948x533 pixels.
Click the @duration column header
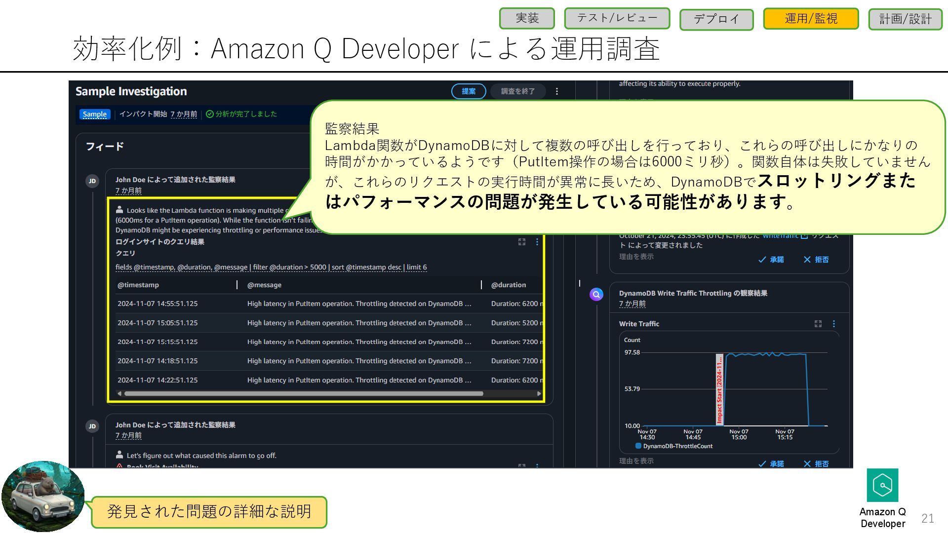[x=509, y=285]
